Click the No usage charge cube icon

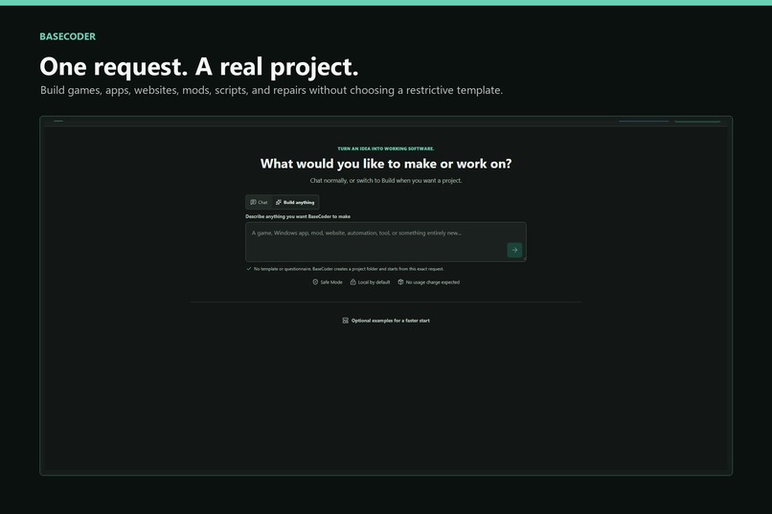(400, 281)
